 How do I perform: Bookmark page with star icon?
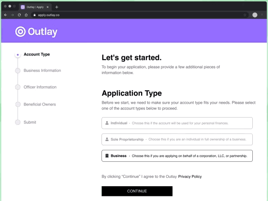(x=245, y=15)
